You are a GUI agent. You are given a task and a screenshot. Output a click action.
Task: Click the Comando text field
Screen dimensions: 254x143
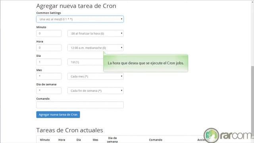(80, 105)
